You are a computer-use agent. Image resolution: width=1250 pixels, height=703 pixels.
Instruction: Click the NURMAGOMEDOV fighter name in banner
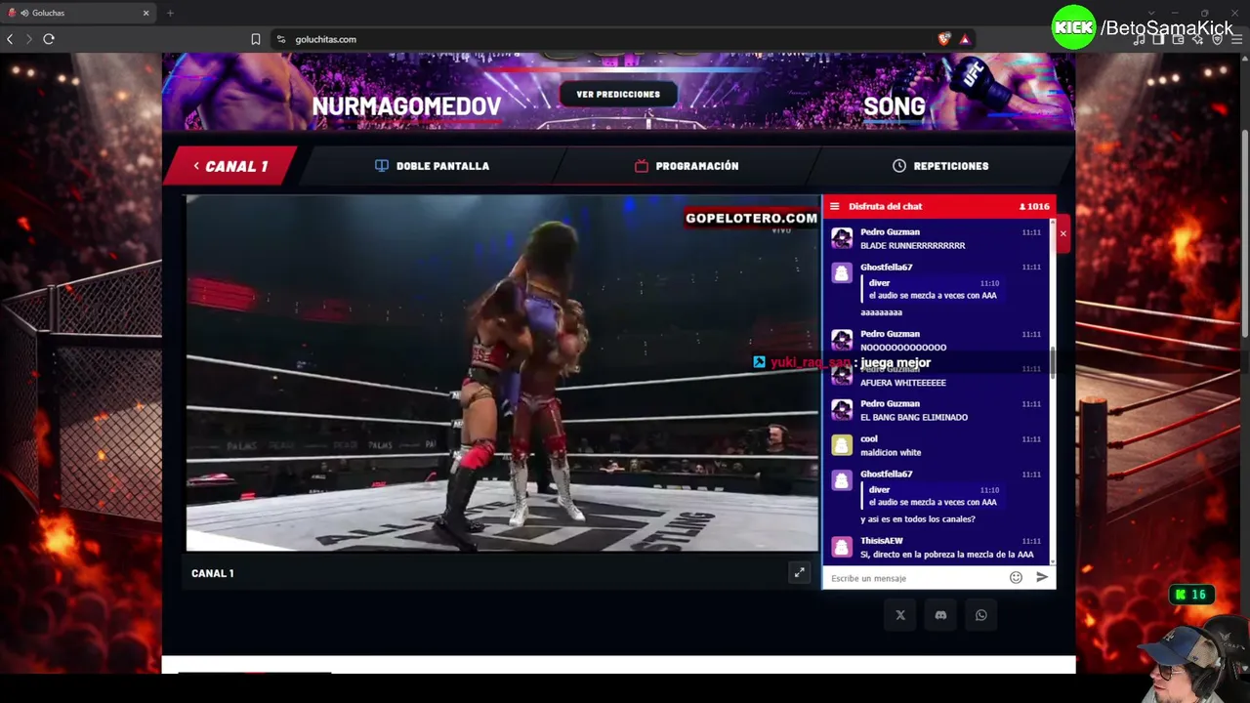tap(406, 106)
